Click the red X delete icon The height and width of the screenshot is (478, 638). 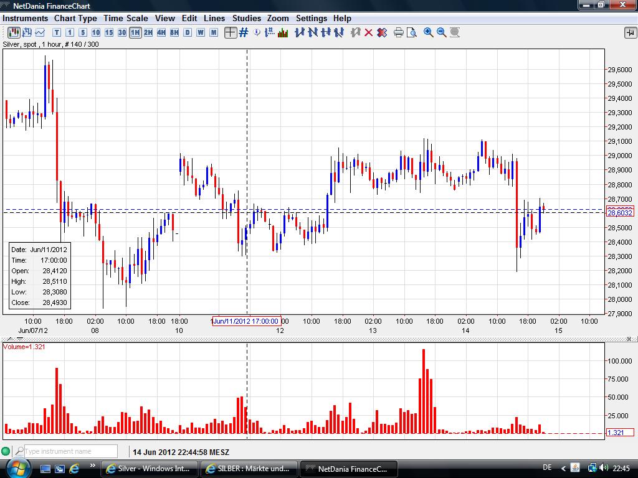point(369,32)
